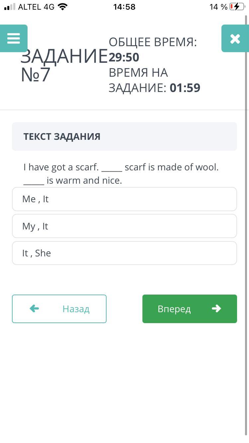Tap the Wi-Fi icon in status bar
Image resolution: width=249 pixels, height=443 pixels.
[x=62, y=7]
